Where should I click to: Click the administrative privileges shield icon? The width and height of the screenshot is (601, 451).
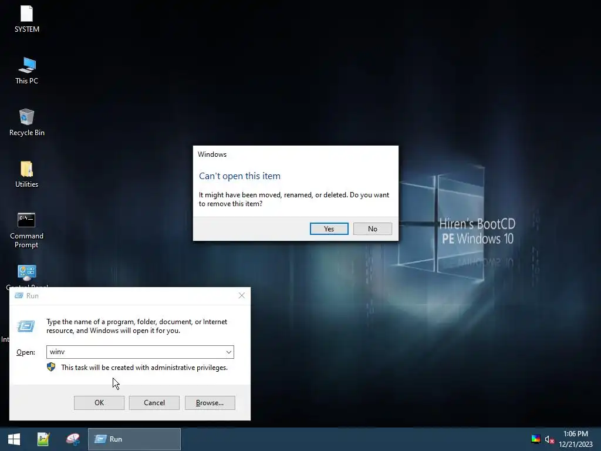point(51,367)
